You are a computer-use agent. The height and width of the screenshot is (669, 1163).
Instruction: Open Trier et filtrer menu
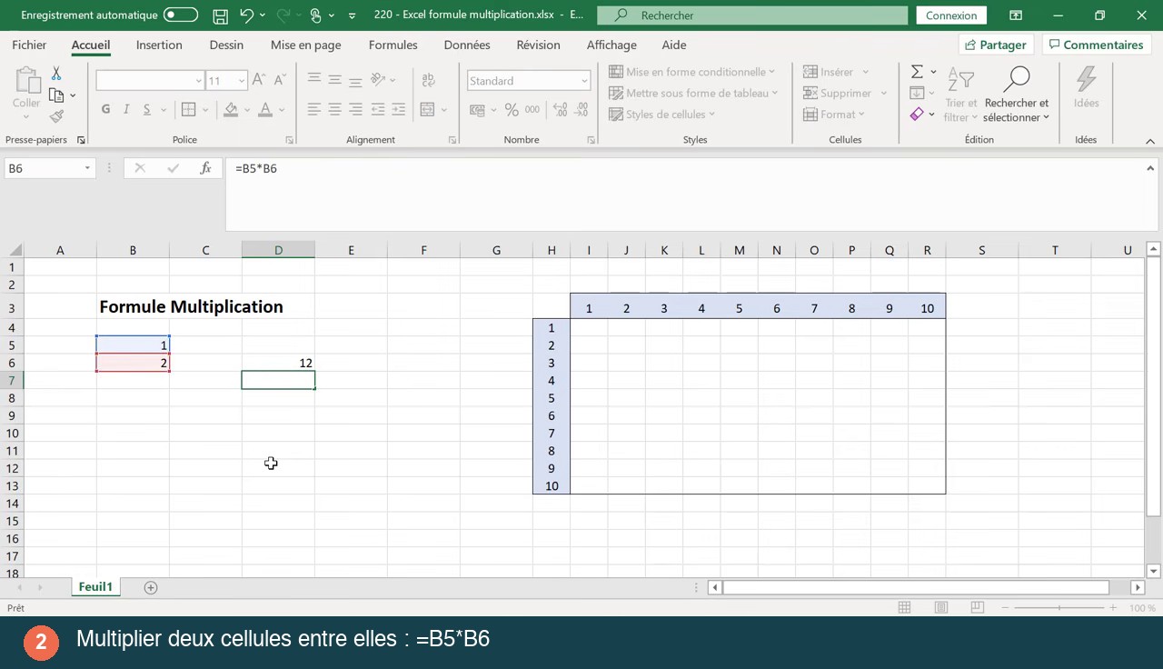[960, 95]
